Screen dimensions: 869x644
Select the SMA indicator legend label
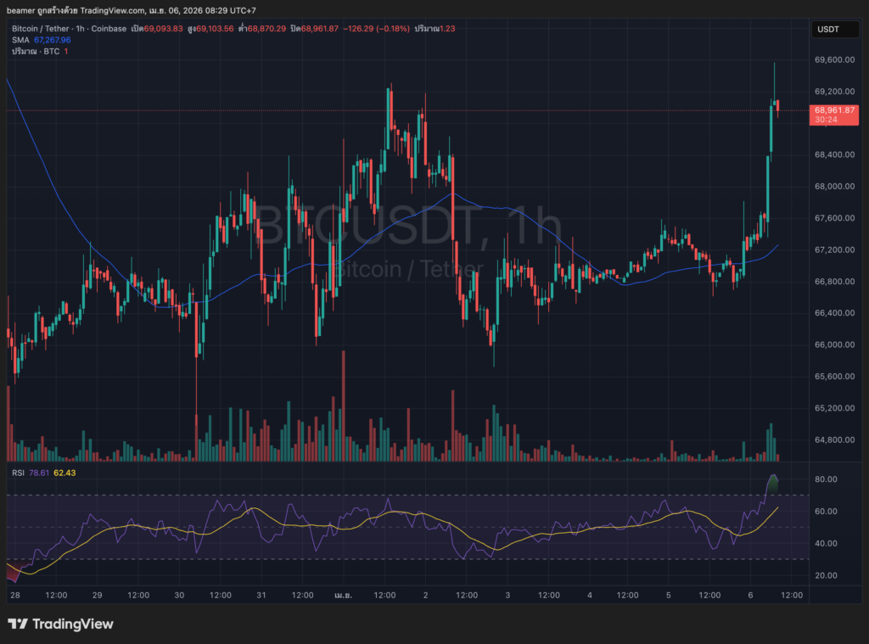pyautogui.click(x=20, y=40)
